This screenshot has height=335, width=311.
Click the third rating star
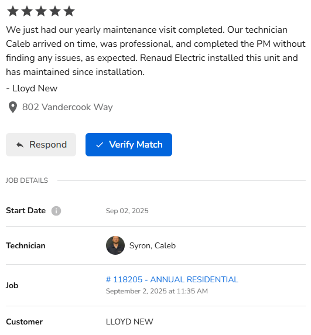[41, 11]
